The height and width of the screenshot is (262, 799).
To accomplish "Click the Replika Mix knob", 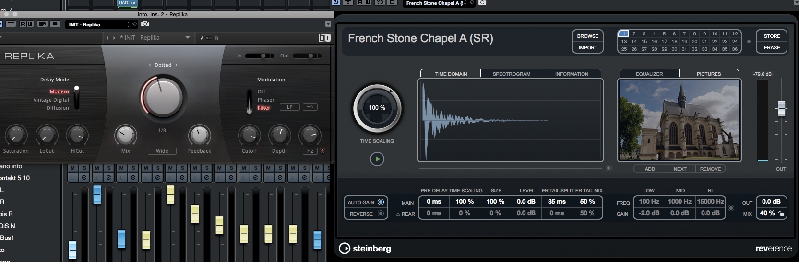I will [126, 136].
